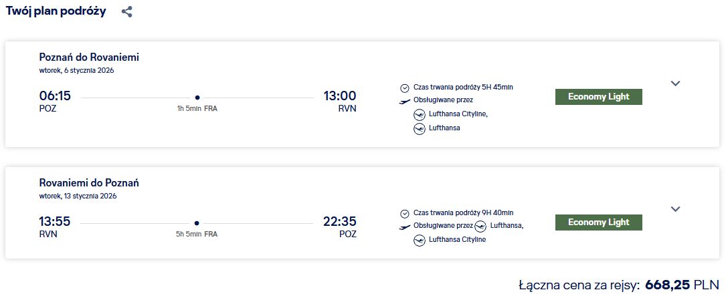This screenshot has height=294, width=726.
Task: Click the 22:35 POZ arrival time
Action: coord(340,221)
